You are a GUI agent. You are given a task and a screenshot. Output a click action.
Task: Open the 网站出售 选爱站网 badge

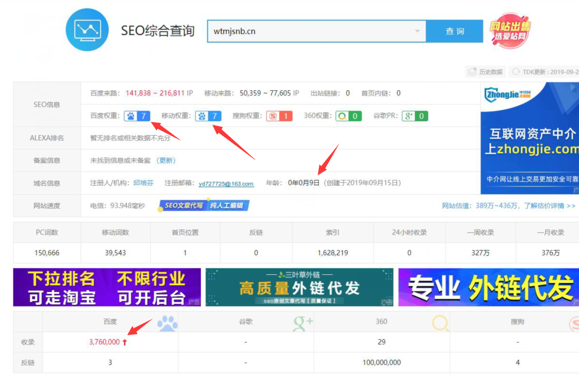(510, 31)
